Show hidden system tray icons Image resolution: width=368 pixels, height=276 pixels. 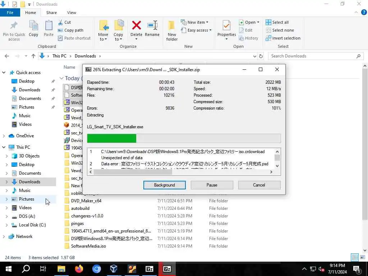tap(304, 269)
